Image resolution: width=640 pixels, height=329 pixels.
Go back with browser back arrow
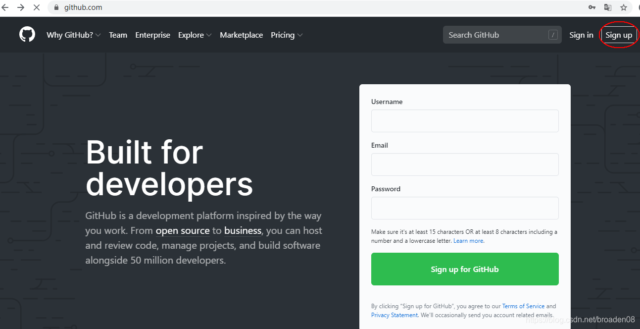5,7
